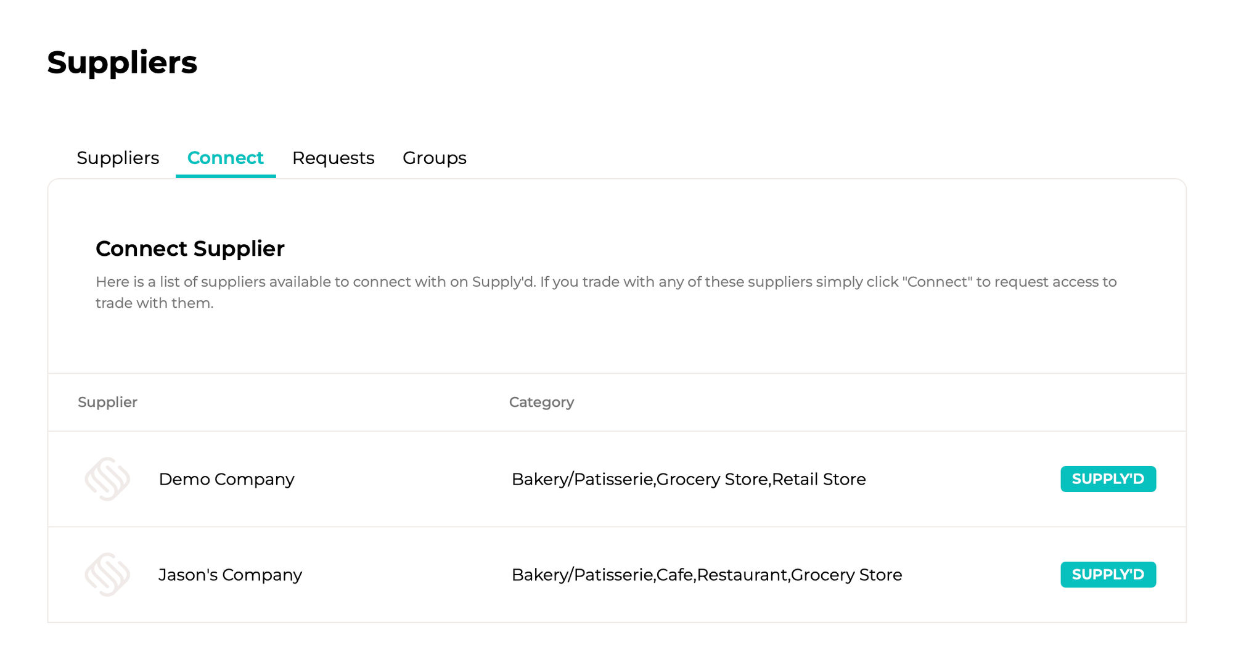Click "Grocery Store" in Jason's Company row
The width and height of the screenshot is (1233, 656).
846,575
